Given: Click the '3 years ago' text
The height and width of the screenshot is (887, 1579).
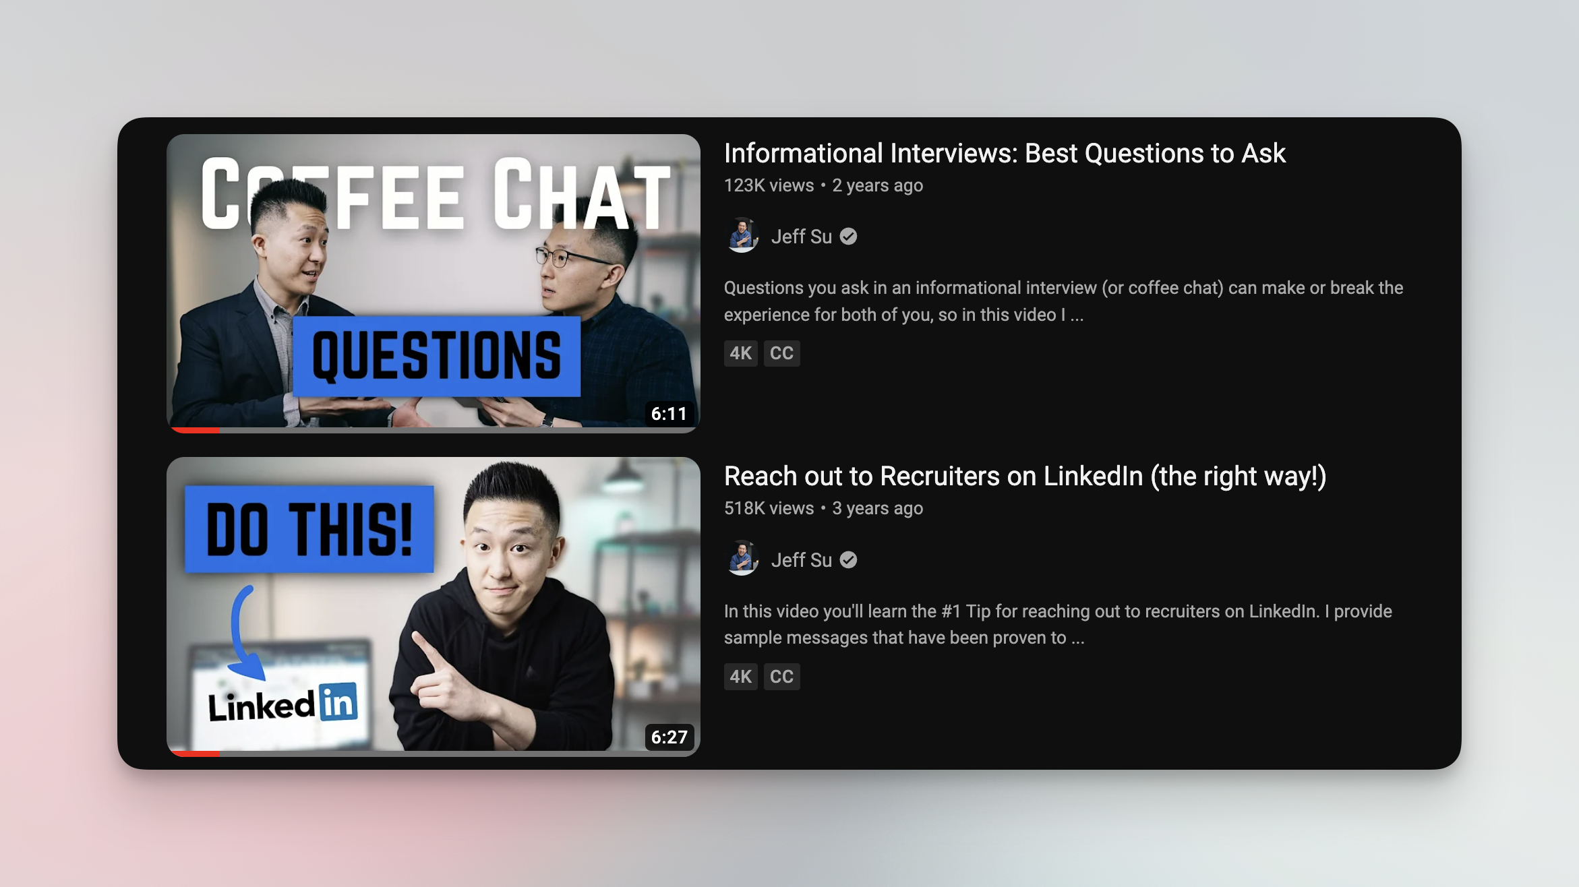Looking at the screenshot, I should click(x=877, y=508).
